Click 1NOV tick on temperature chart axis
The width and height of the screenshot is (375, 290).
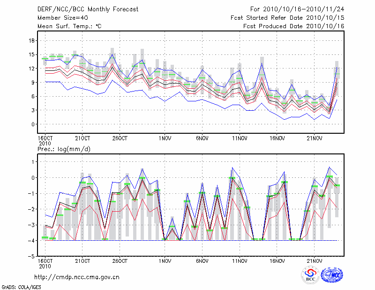point(164,138)
